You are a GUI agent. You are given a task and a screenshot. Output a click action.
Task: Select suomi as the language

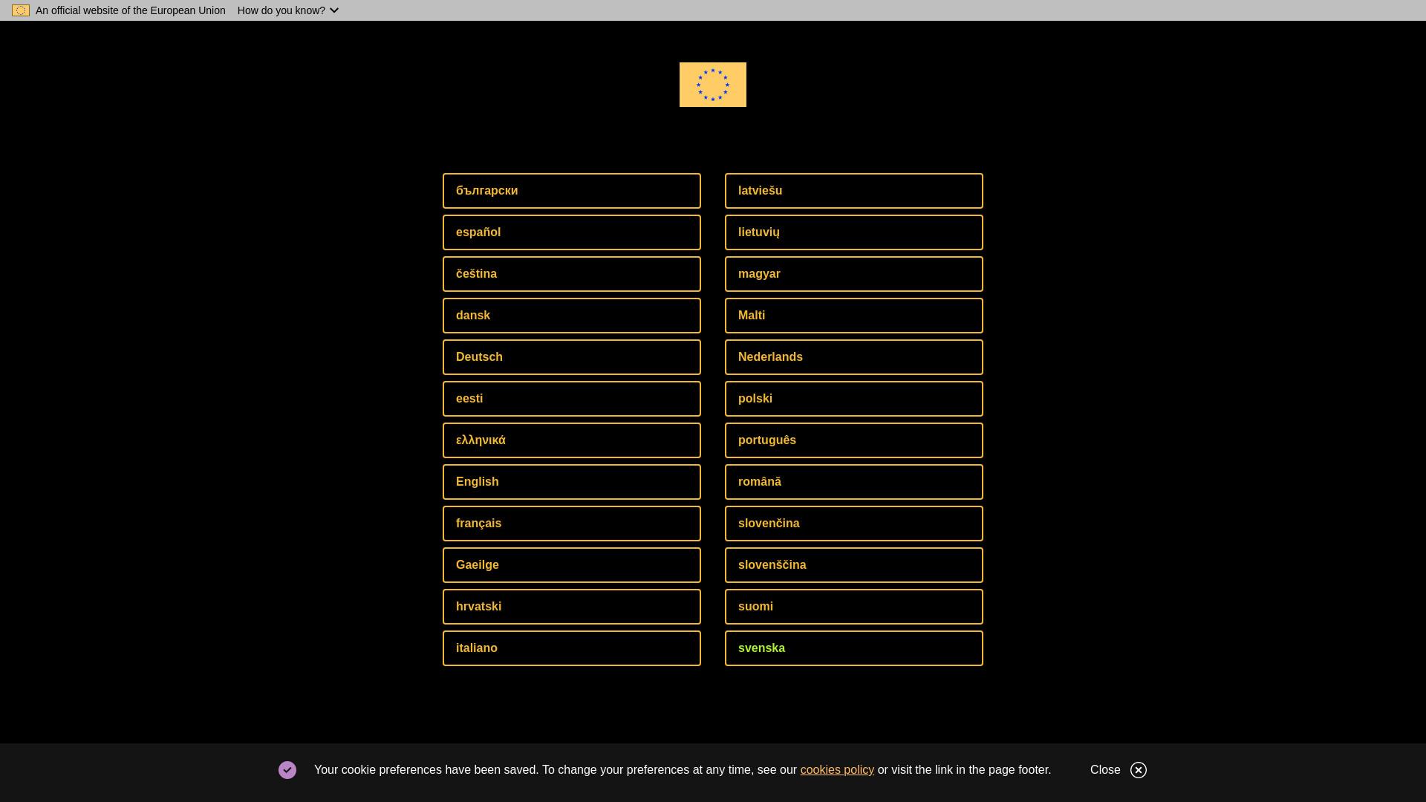[x=854, y=607]
